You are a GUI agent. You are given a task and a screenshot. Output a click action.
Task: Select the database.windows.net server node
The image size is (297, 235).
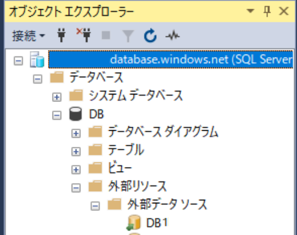point(170,59)
